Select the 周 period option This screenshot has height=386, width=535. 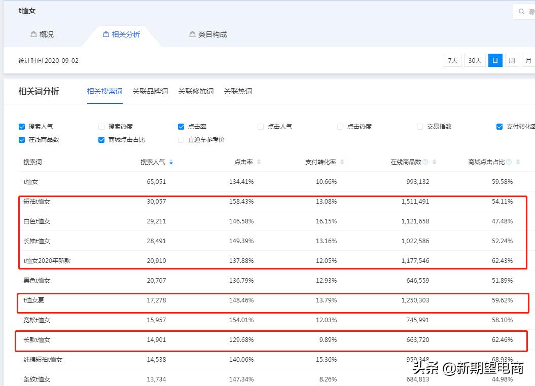point(512,60)
